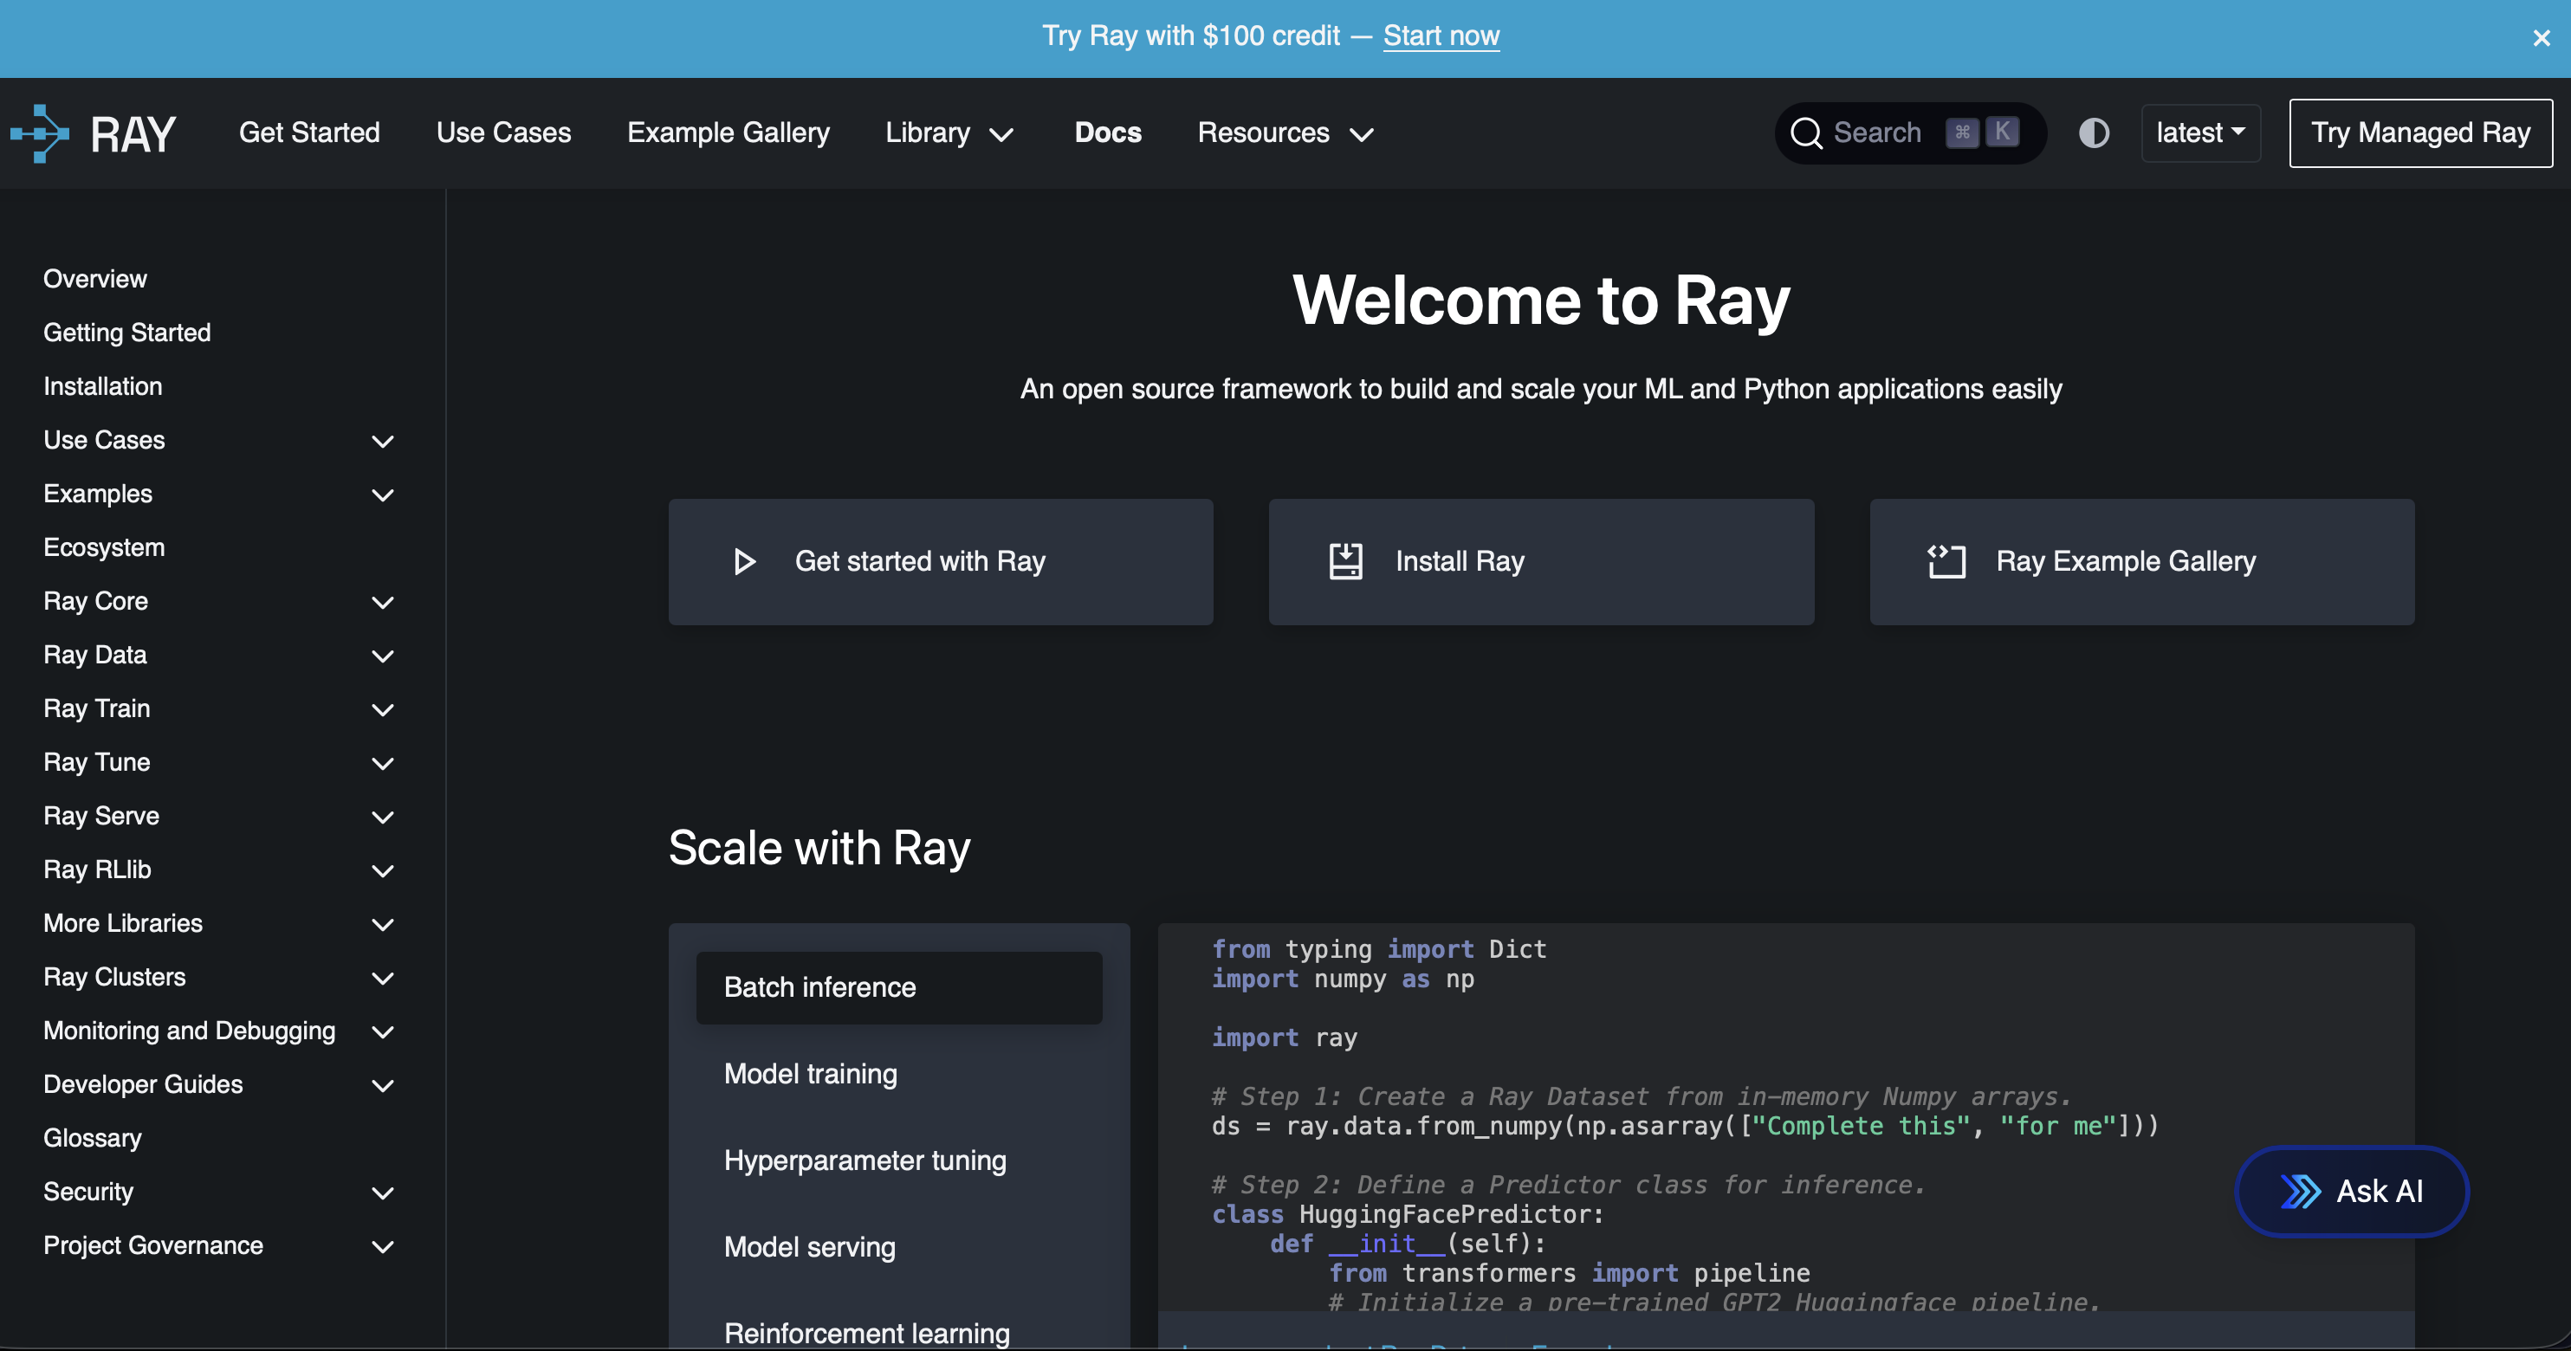Open the Library dropdown menu

click(949, 133)
